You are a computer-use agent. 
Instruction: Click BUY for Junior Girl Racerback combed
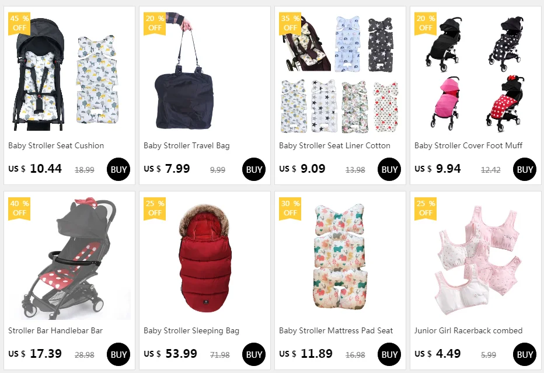pos(525,354)
